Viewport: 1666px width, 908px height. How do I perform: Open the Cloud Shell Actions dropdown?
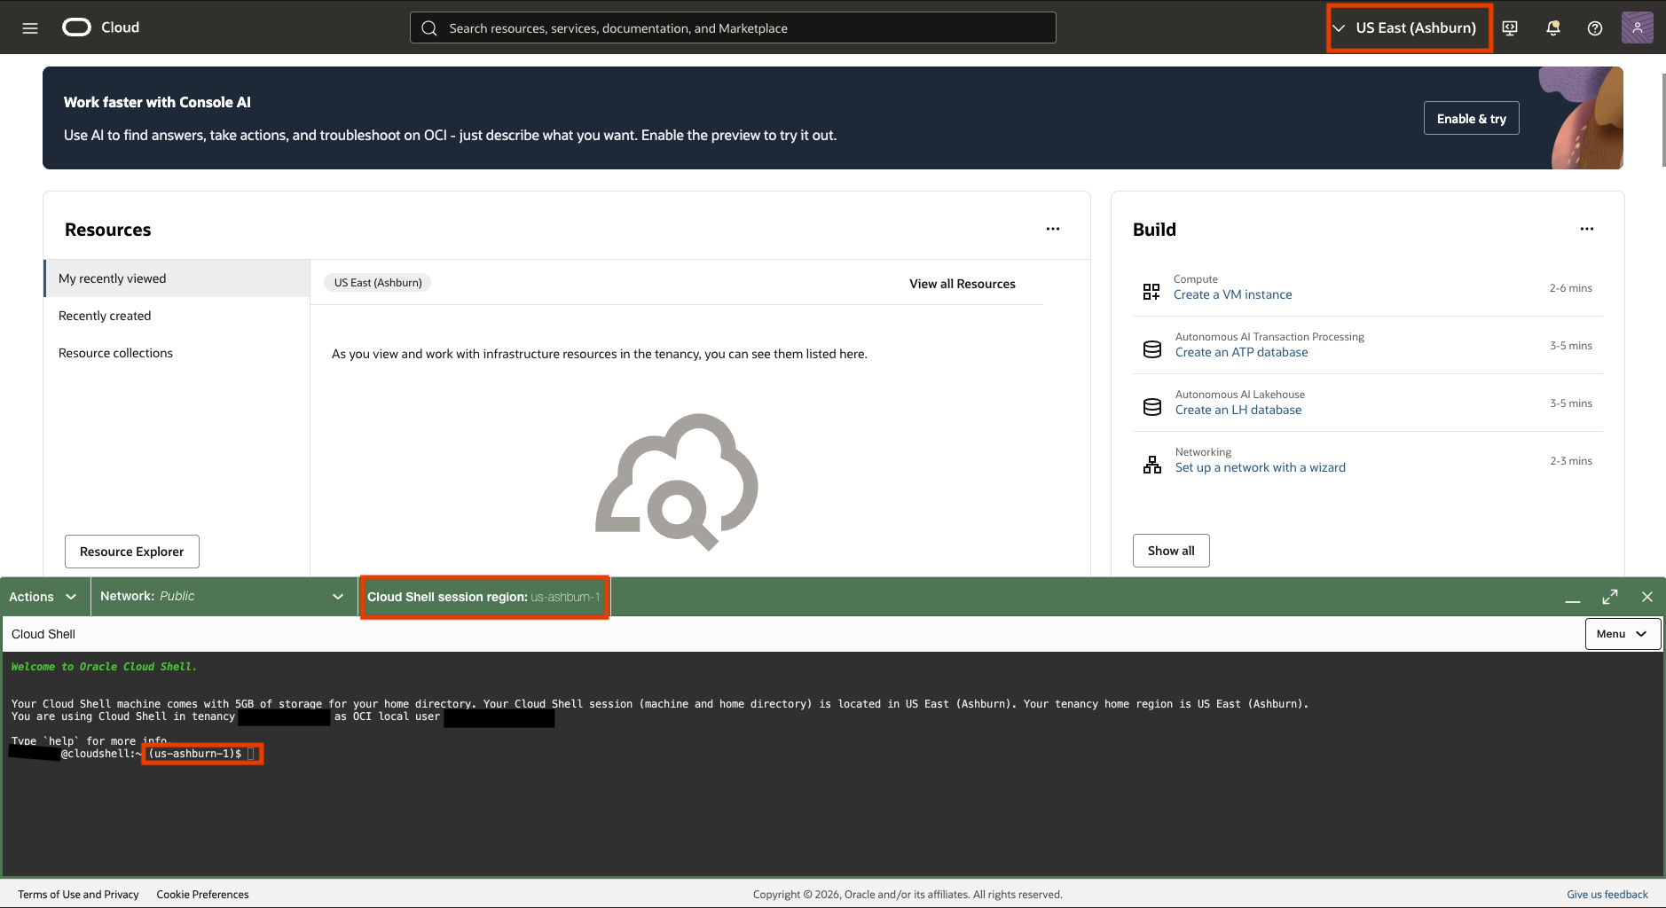pyautogui.click(x=43, y=597)
